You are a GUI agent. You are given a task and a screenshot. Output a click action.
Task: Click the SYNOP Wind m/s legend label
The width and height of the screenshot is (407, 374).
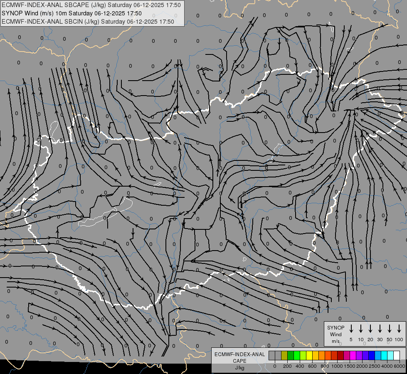tap(335, 334)
